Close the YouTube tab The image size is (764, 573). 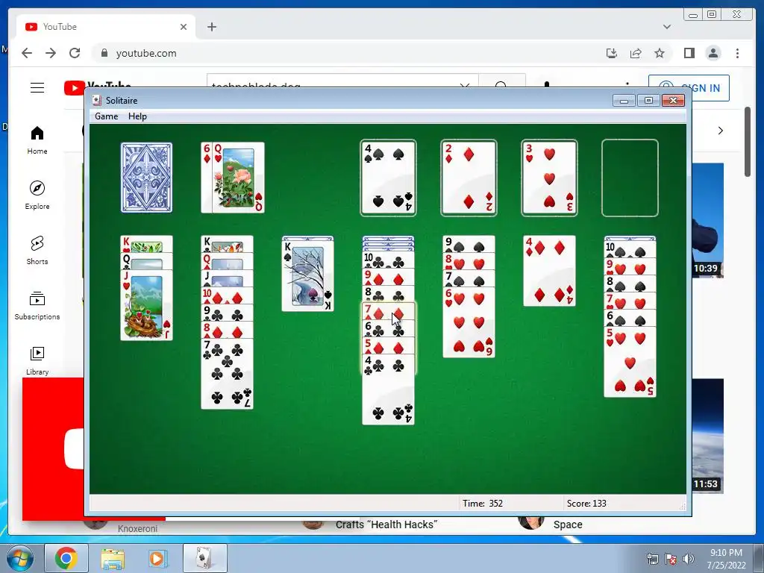[x=184, y=27]
